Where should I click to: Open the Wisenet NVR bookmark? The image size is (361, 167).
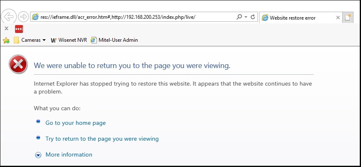click(69, 40)
